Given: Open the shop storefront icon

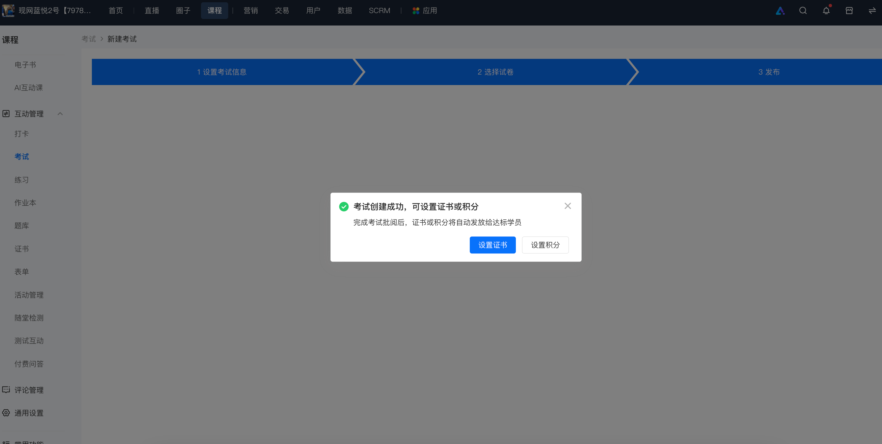Looking at the screenshot, I should tap(849, 10).
